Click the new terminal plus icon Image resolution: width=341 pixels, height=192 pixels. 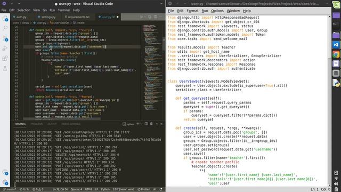(x=137, y=124)
